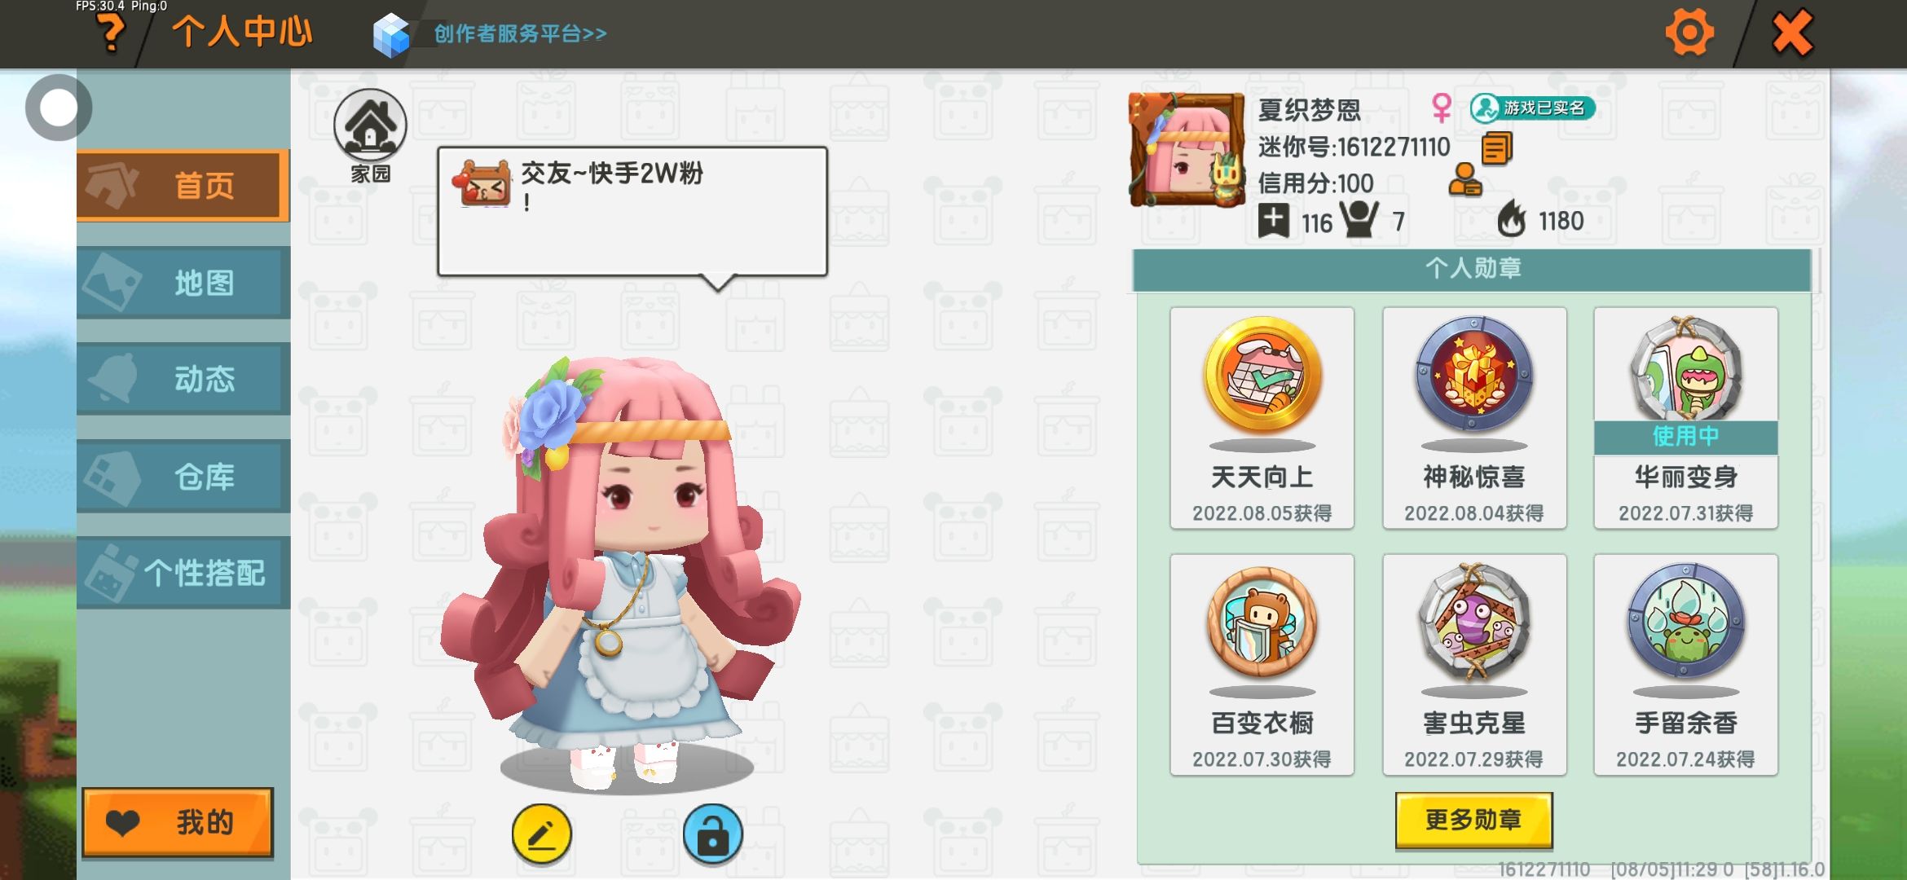This screenshot has width=1907, height=880.
Task: Copy the 迷你号 using the copy icon
Action: (x=1497, y=147)
